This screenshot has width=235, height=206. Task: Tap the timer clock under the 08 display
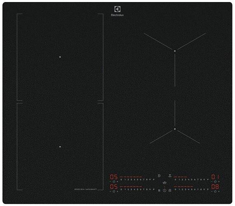click(215, 191)
